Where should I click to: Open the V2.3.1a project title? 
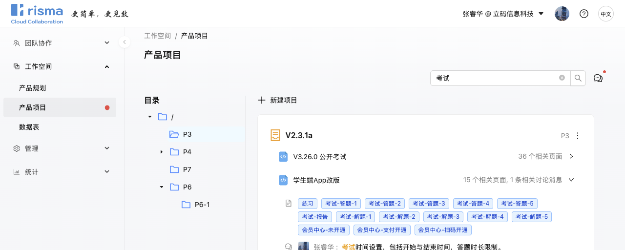tap(299, 135)
